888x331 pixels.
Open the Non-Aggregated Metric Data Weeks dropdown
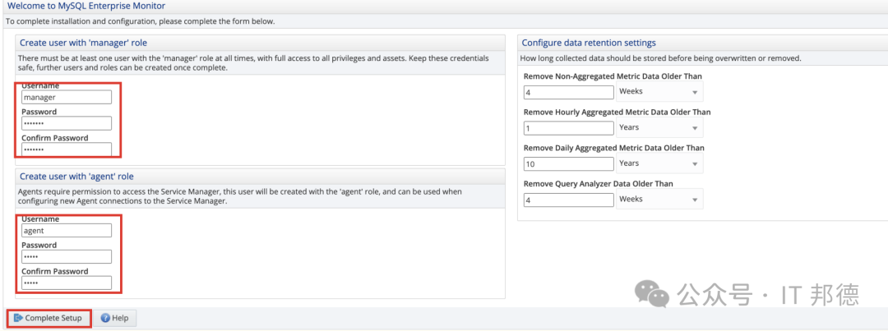click(x=659, y=92)
